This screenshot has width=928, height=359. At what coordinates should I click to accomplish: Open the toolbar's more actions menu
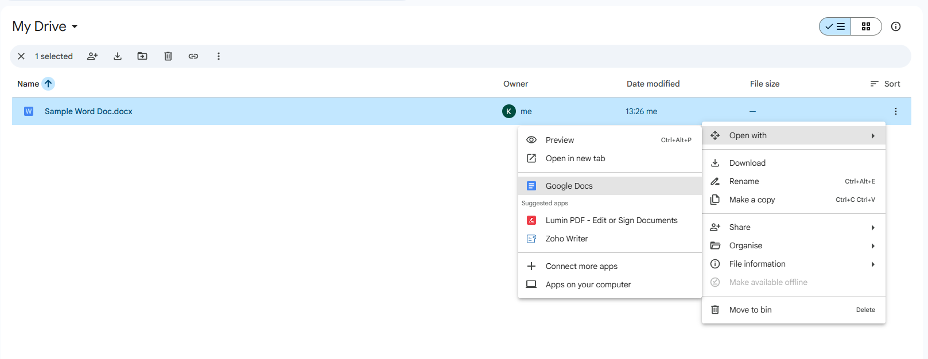click(x=219, y=56)
